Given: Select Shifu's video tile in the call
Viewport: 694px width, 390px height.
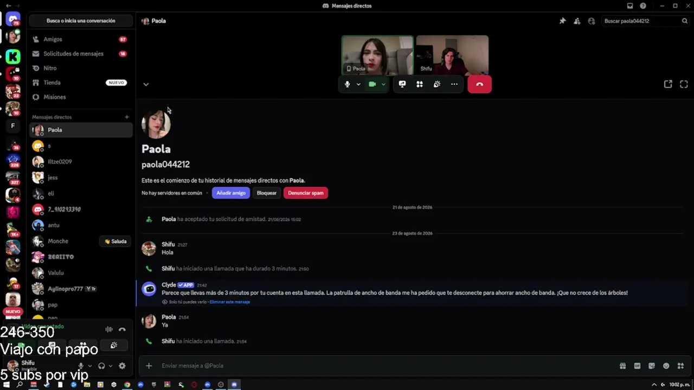Looking at the screenshot, I should click(452, 55).
